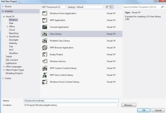Viewport: 166px width, 113px height.
Task: Select the Workflow category
Action: [x=14, y=53]
